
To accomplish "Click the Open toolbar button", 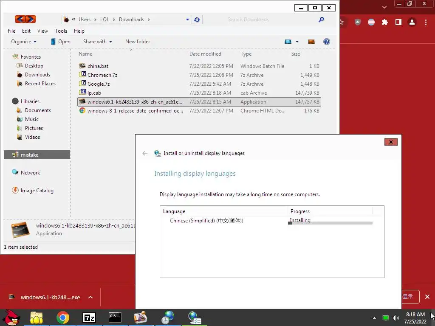I will 61,42.
